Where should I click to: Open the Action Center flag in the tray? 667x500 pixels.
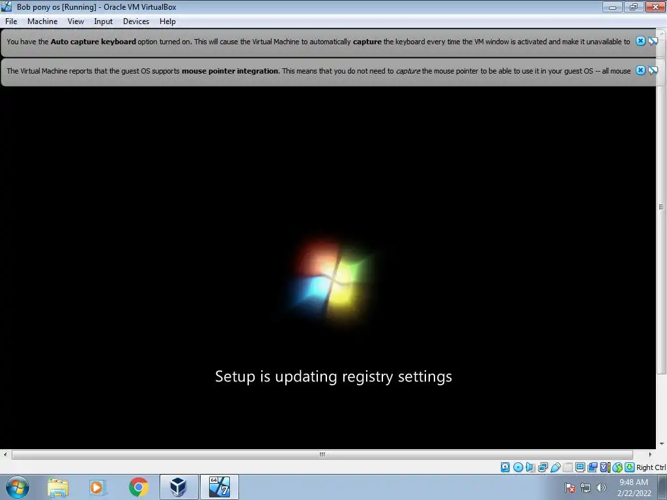(x=570, y=488)
